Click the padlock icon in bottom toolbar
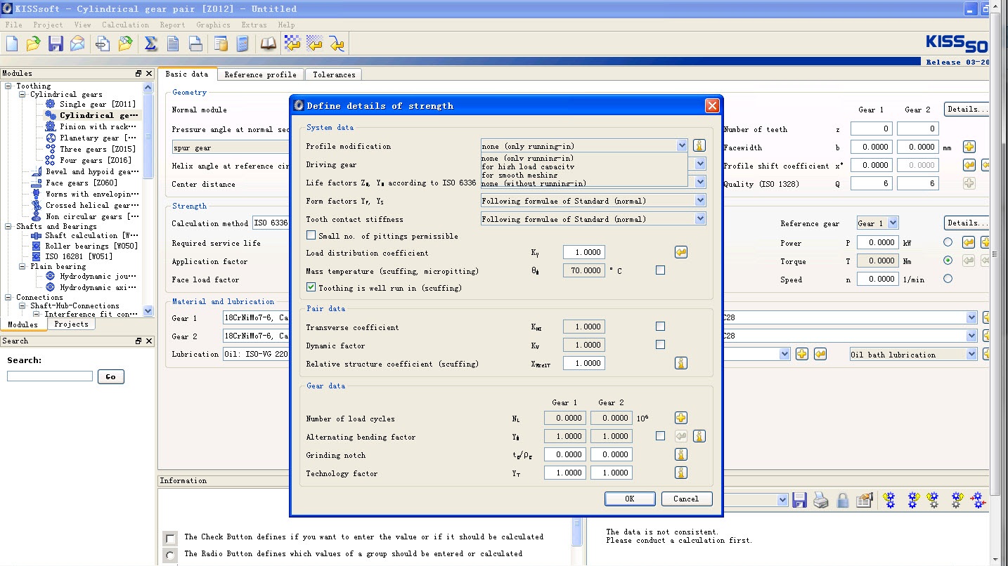Screen dimensions: 1008x566 (x=843, y=500)
